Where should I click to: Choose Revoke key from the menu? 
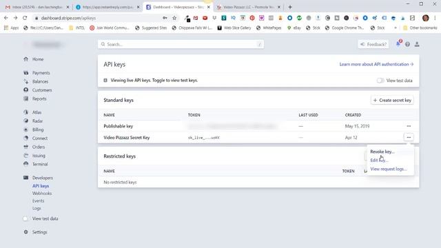pyautogui.click(x=382, y=152)
